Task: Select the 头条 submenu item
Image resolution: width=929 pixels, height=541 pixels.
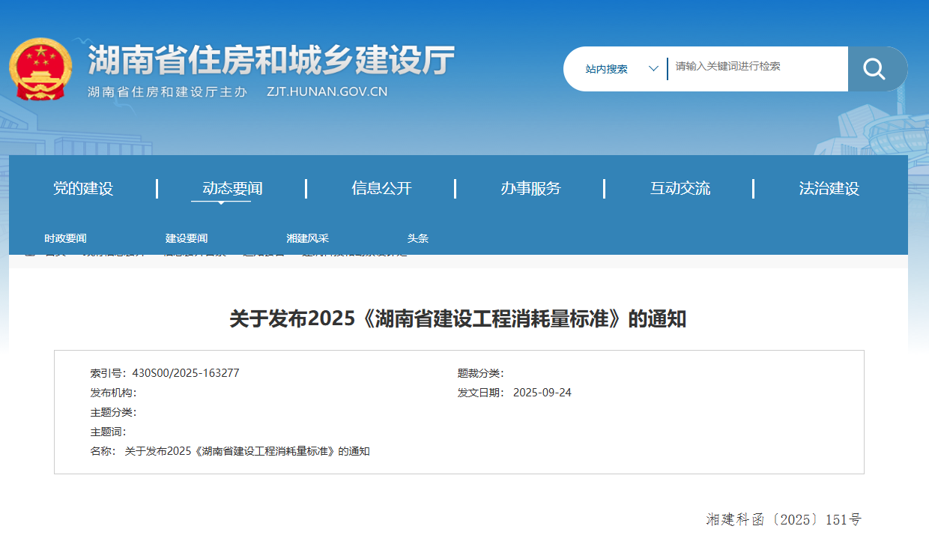Action: (418, 238)
